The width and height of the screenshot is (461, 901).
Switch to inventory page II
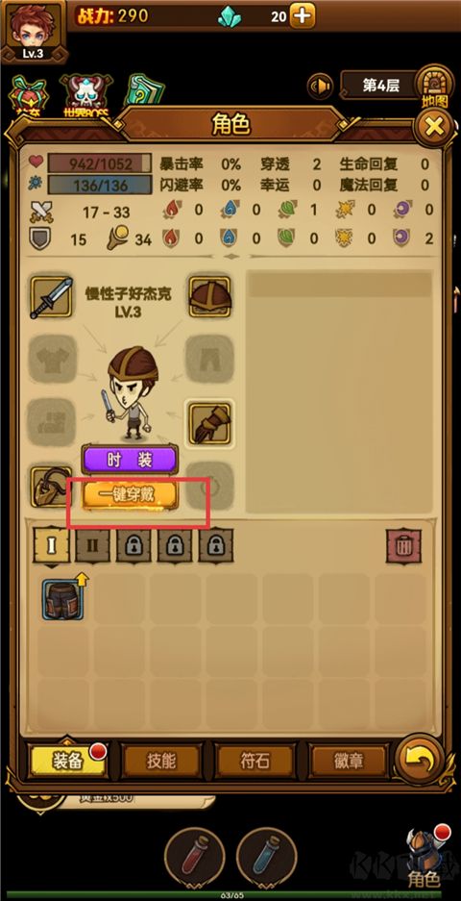(x=92, y=545)
